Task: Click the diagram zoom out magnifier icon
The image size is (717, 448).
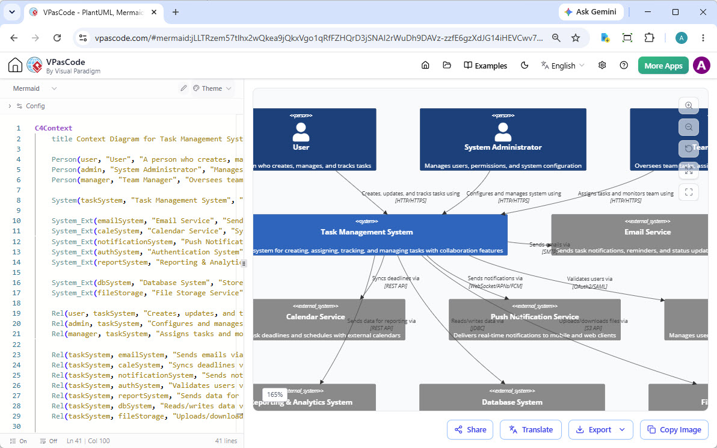Action: tap(689, 127)
